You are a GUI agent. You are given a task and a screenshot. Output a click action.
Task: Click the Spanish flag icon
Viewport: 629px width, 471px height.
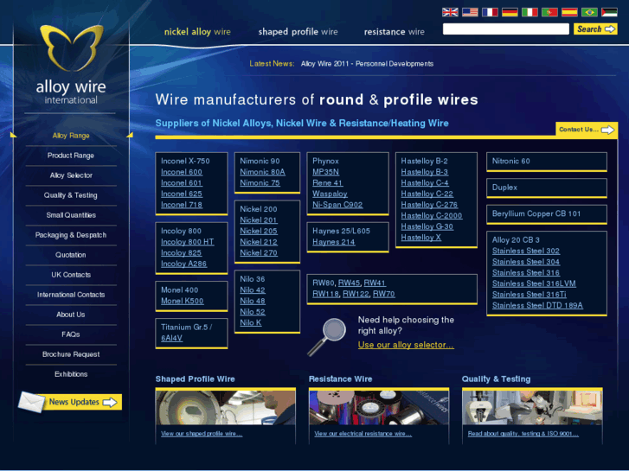coord(569,12)
